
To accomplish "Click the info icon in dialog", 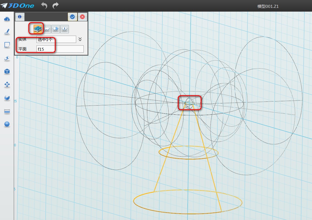I will (x=19, y=17).
